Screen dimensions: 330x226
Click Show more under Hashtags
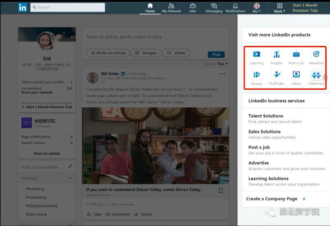36,214
